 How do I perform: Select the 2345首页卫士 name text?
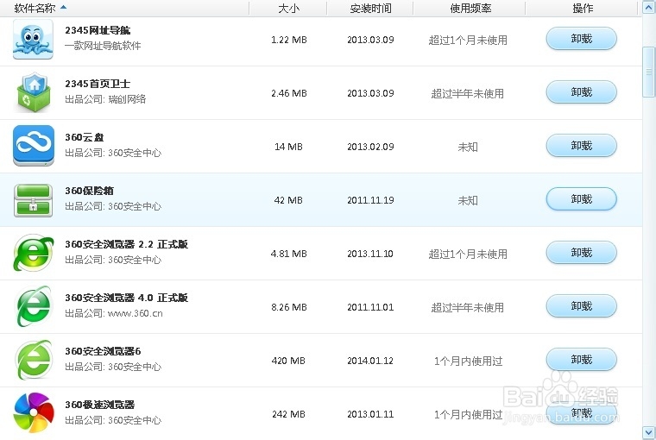pos(98,84)
